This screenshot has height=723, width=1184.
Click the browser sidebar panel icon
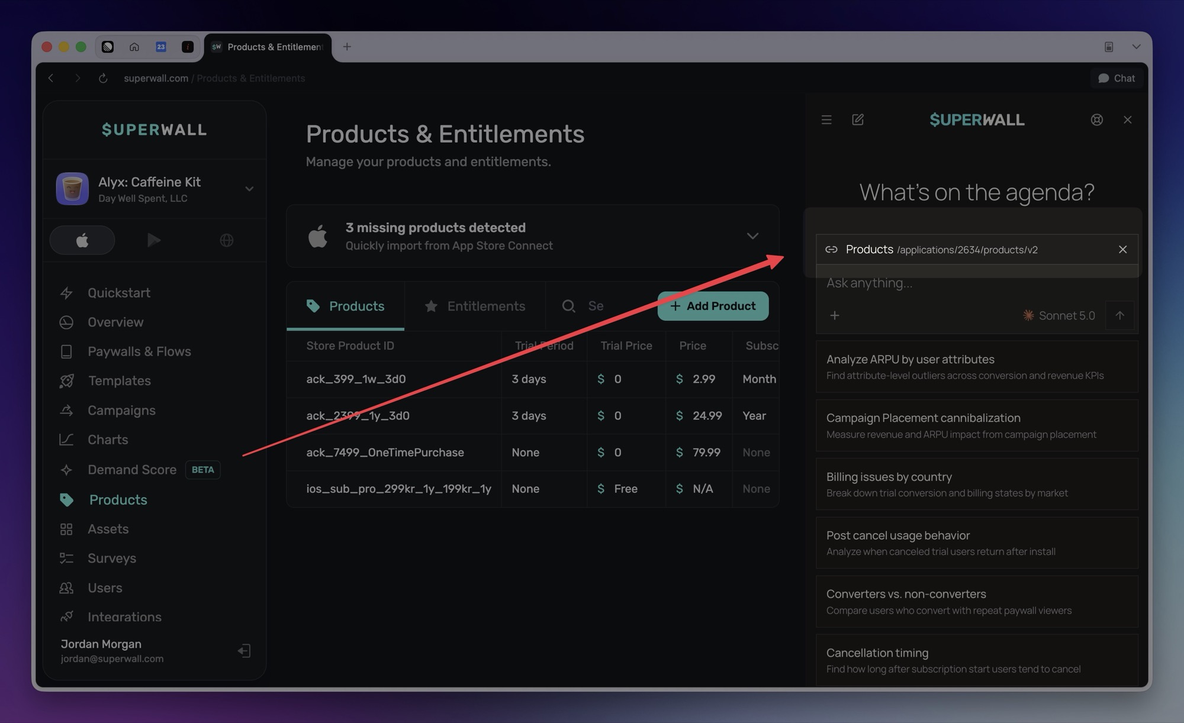pyautogui.click(x=1109, y=47)
